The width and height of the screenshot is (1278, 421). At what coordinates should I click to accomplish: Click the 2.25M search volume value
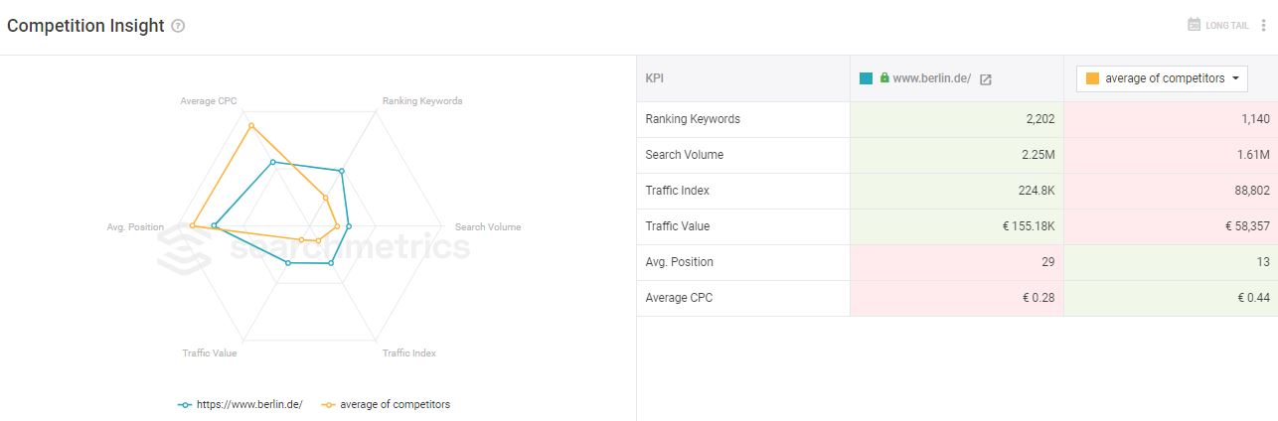(1038, 155)
